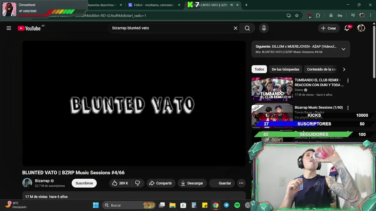Close the Apuestas deportivas tab
376x211 pixels.
[x=121, y=5]
